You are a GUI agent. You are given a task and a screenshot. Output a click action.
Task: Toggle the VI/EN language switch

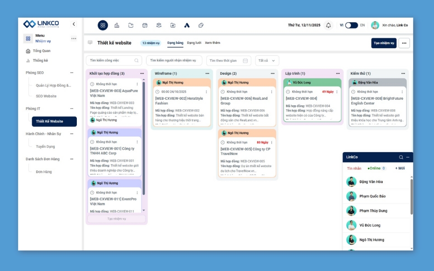point(351,25)
